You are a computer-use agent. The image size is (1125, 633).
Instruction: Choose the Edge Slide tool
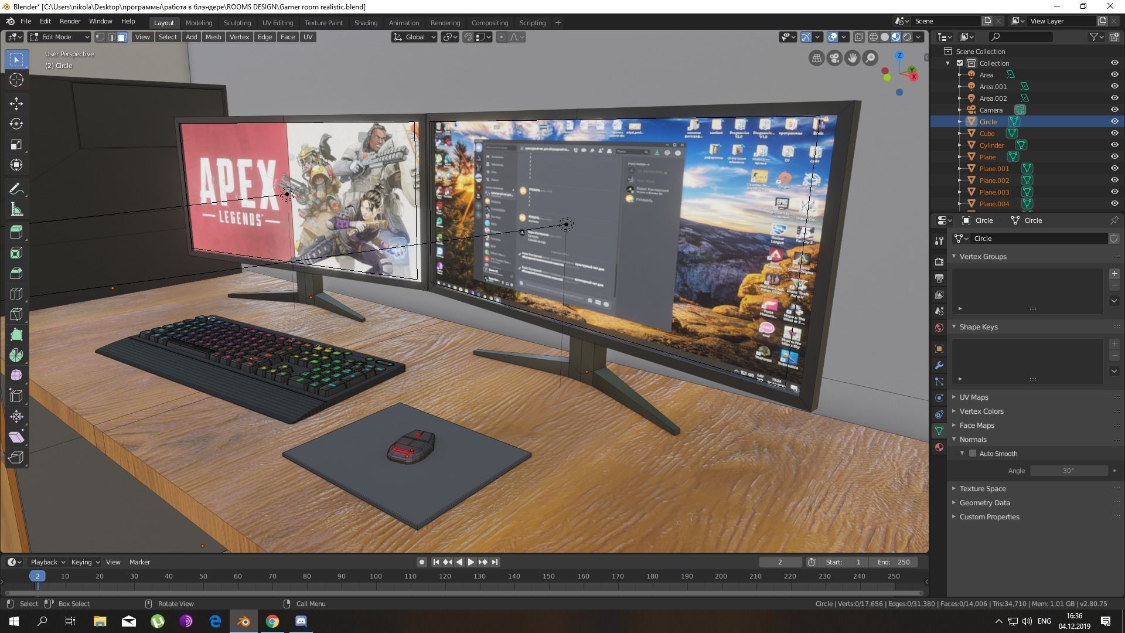pos(16,396)
